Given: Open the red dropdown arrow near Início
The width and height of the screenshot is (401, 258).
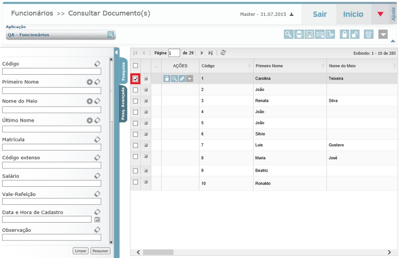Looking at the screenshot, I should [x=379, y=14].
